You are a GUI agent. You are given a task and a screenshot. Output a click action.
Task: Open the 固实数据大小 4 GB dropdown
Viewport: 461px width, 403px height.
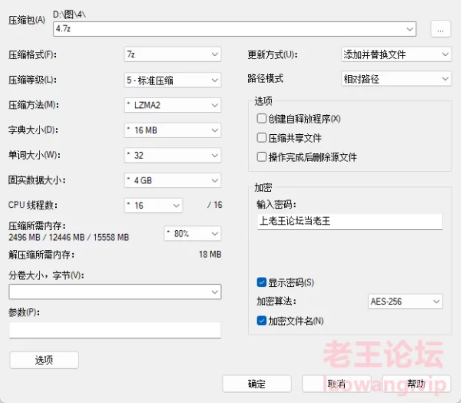tap(172, 180)
